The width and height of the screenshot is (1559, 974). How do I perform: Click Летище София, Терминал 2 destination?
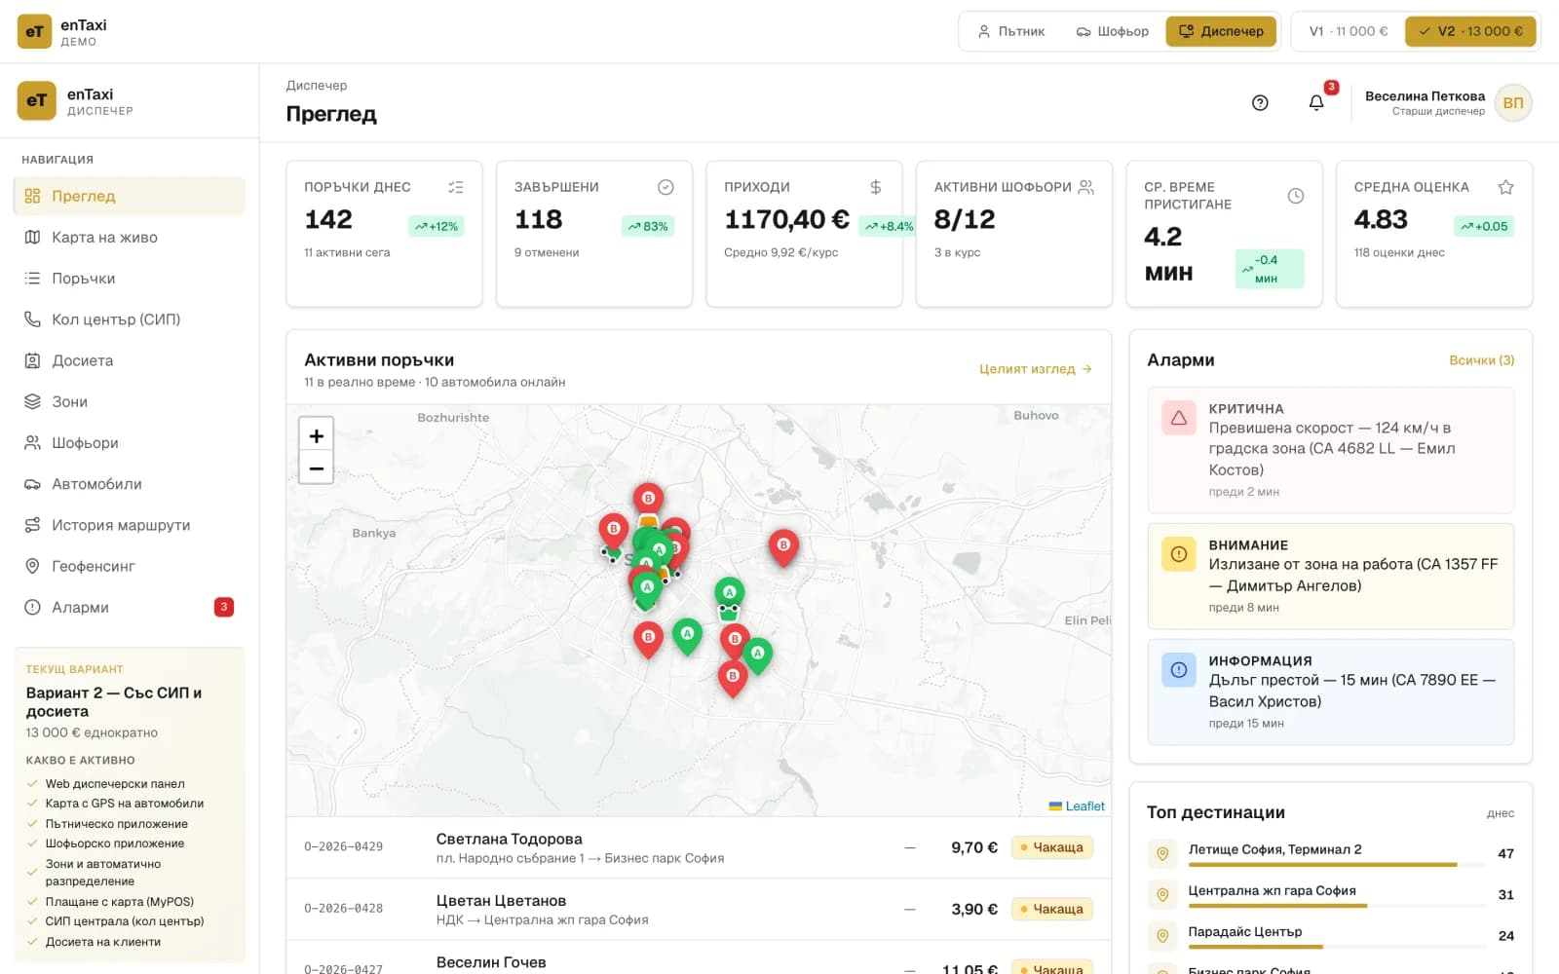(x=1274, y=849)
